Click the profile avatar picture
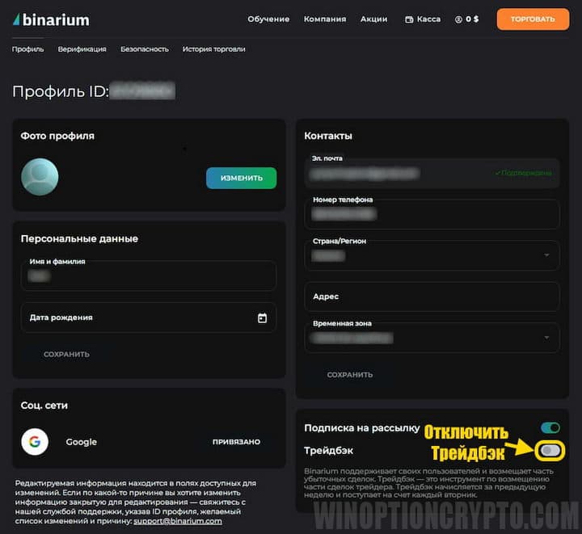This screenshot has height=534, width=582. (x=40, y=177)
